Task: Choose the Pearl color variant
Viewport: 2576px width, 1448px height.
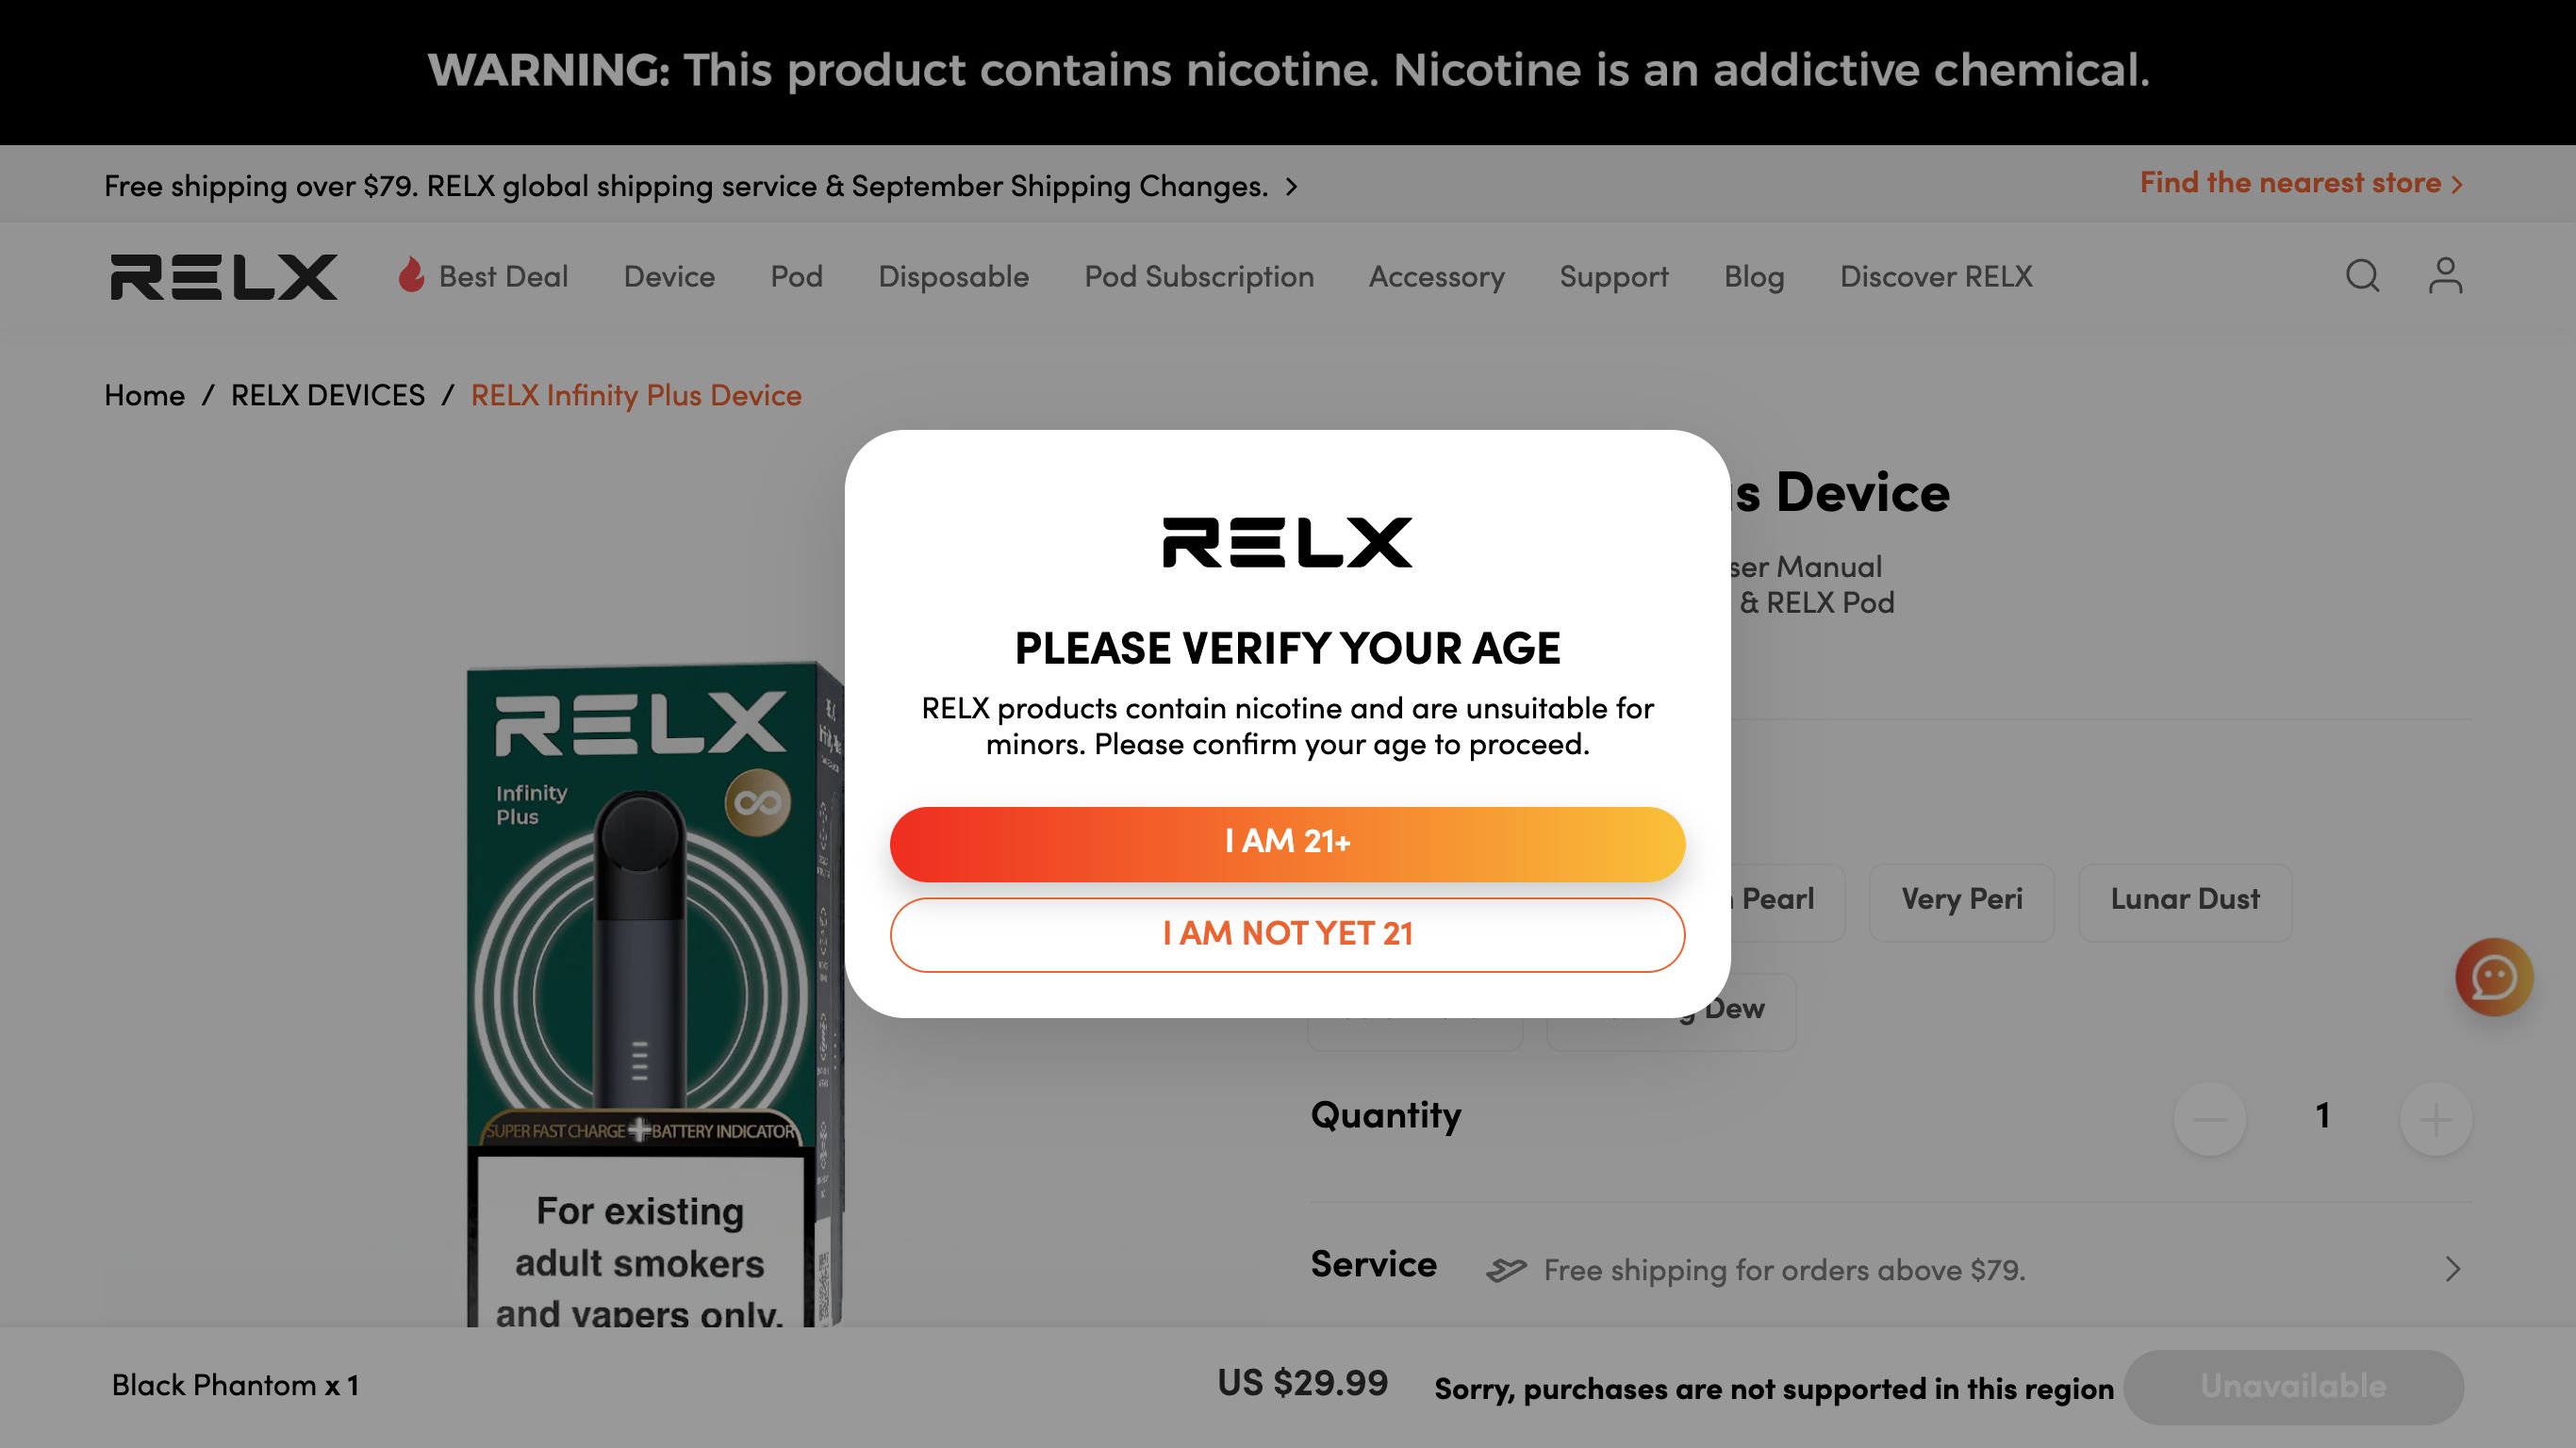Action: point(1779,901)
